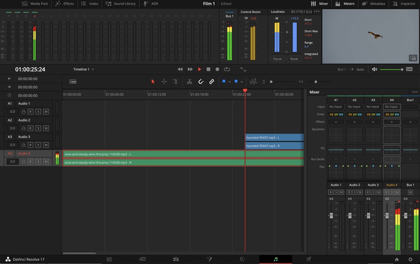
Task: Open the marker color dropdown
Action: point(242,81)
